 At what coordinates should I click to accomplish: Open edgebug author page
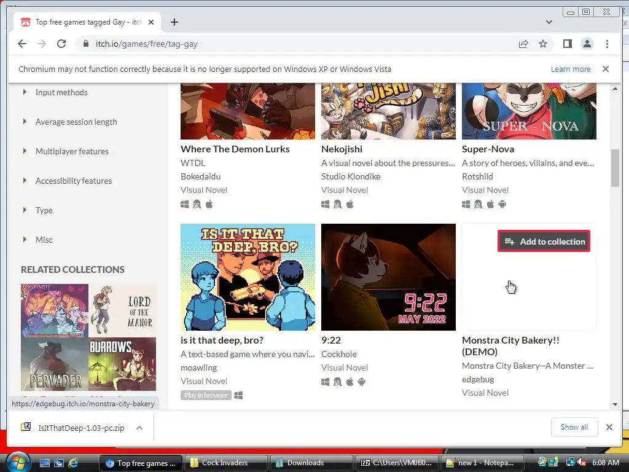pos(478,379)
